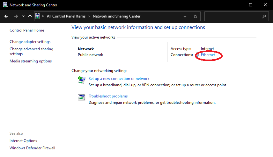Click the forward navigation arrow

pyautogui.click(x=16, y=16)
